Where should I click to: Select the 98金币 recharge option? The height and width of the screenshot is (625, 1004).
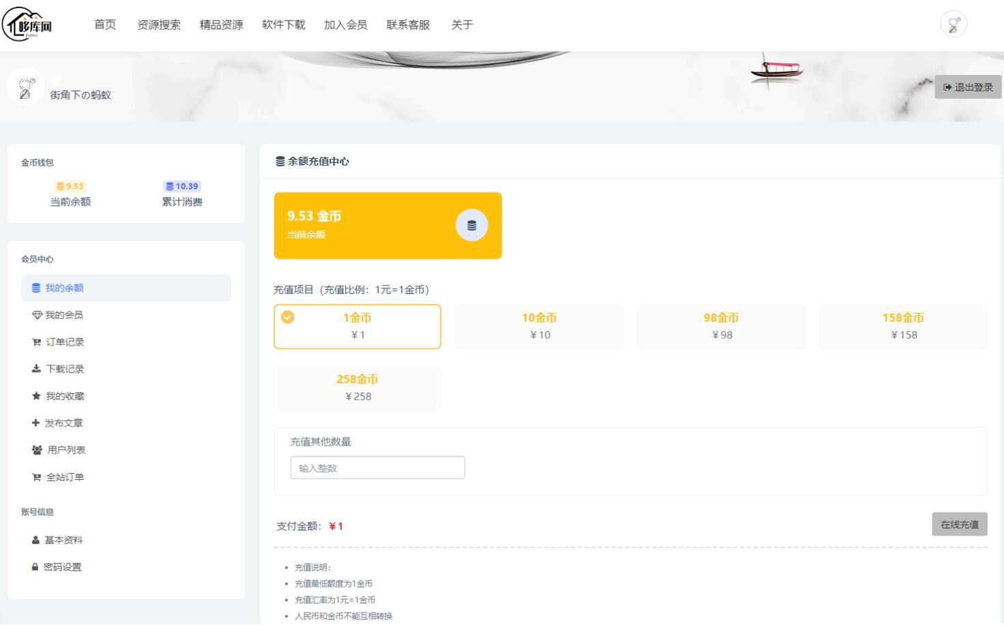pos(721,326)
